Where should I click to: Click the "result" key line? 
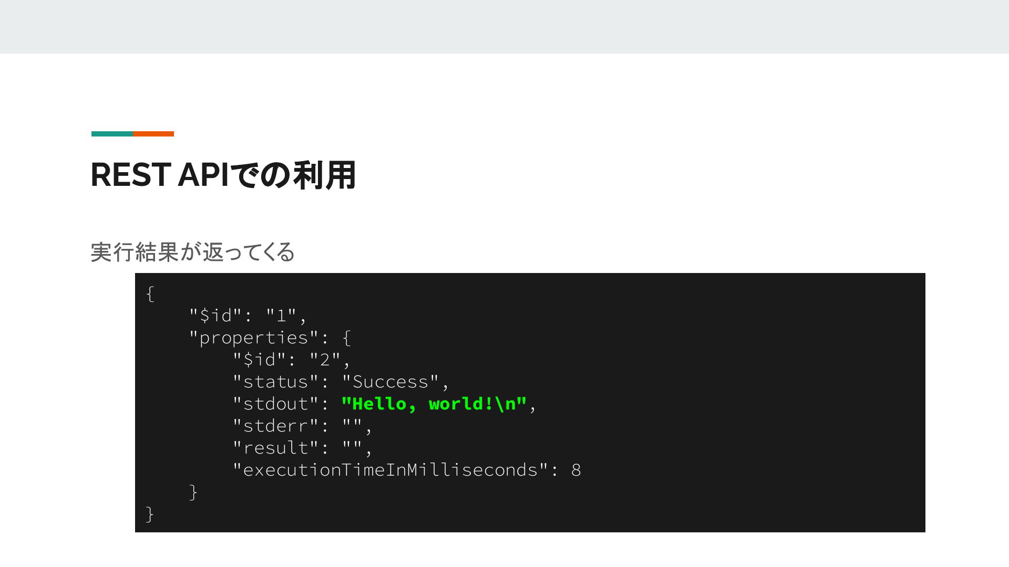[x=303, y=448]
